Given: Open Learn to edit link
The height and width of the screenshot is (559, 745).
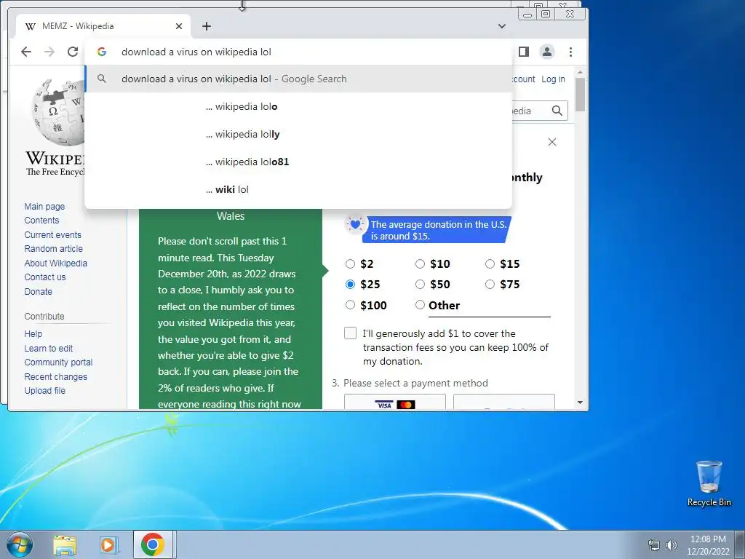Looking at the screenshot, I should click(49, 348).
